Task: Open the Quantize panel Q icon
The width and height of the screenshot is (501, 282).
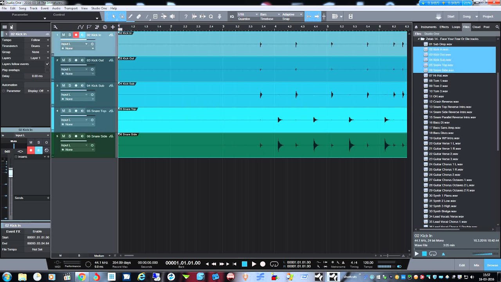Action: [211, 16]
